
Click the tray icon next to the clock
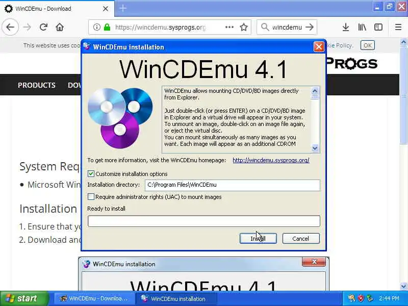(369, 298)
